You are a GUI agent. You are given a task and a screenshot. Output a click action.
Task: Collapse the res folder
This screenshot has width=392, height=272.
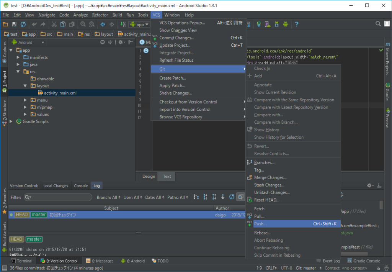coord(18,72)
